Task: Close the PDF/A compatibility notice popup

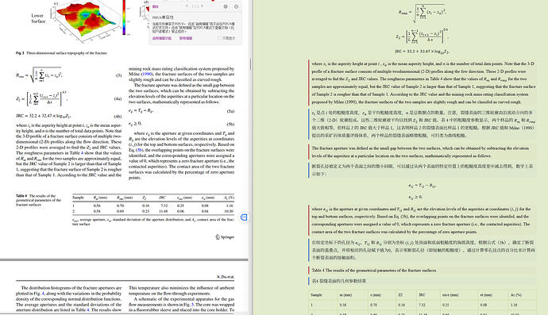Action: tap(236, 6)
